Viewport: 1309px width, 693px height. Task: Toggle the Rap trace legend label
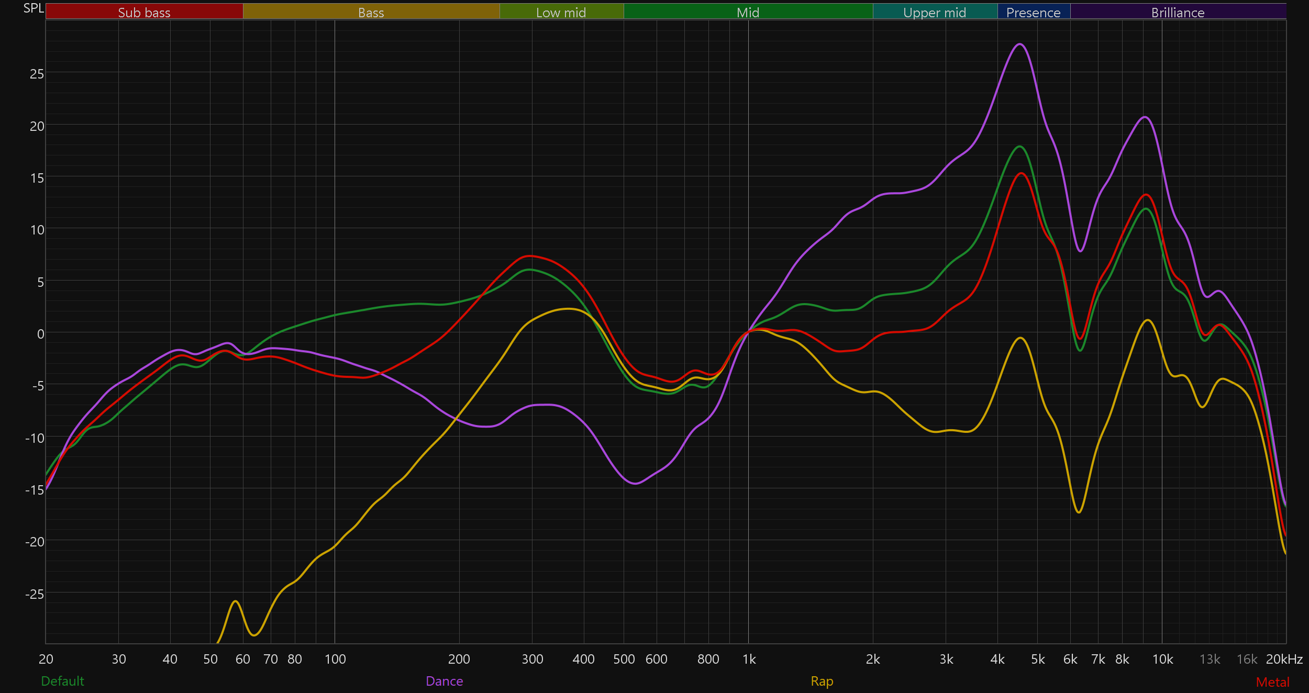(x=822, y=681)
